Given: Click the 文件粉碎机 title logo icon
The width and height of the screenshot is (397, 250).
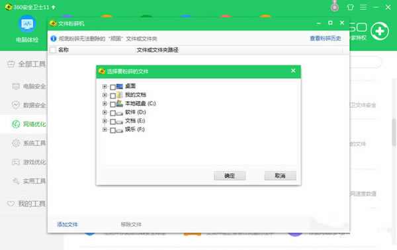Looking at the screenshot, I should point(53,23).
